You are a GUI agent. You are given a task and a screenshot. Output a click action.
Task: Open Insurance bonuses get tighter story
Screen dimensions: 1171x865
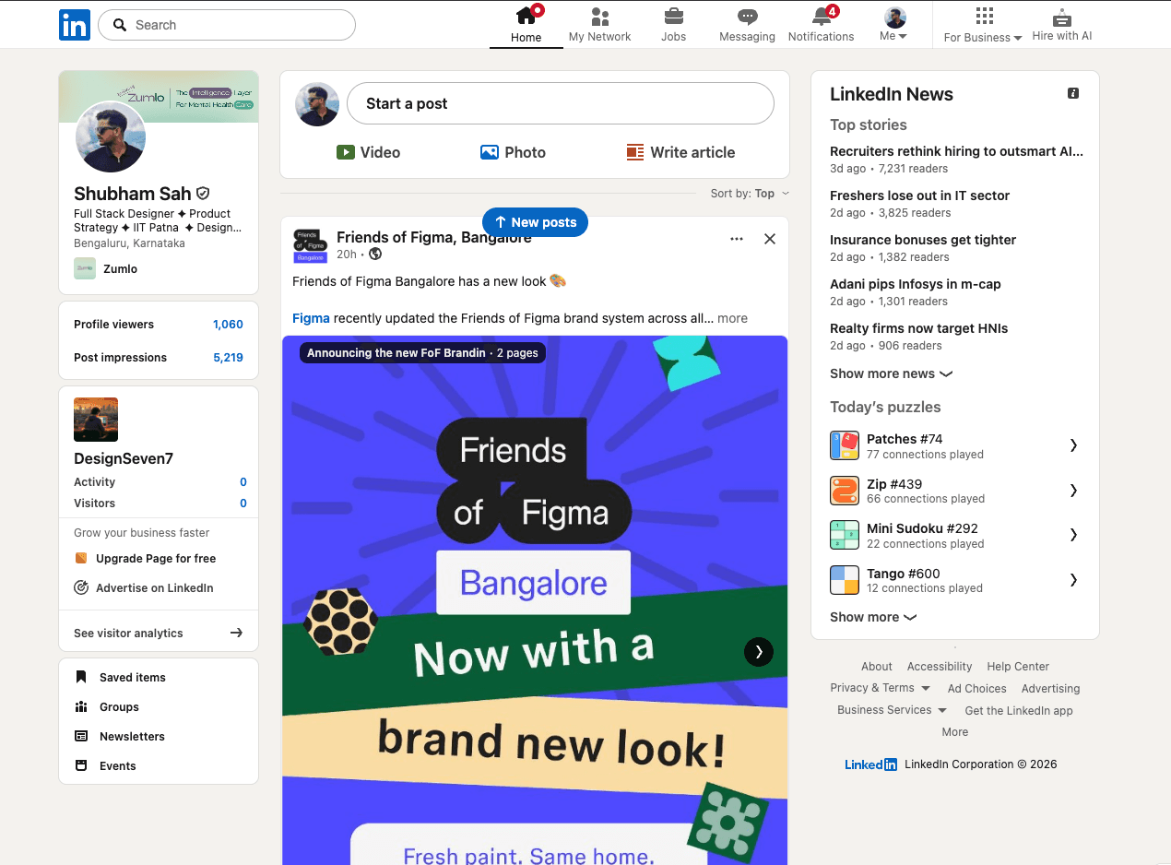pos(923,240)
